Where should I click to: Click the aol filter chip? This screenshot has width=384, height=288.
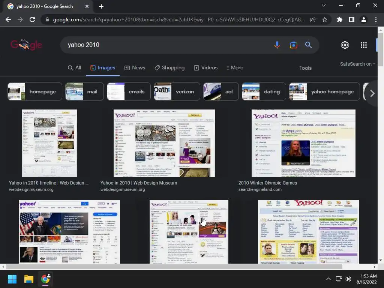[221, 91]
